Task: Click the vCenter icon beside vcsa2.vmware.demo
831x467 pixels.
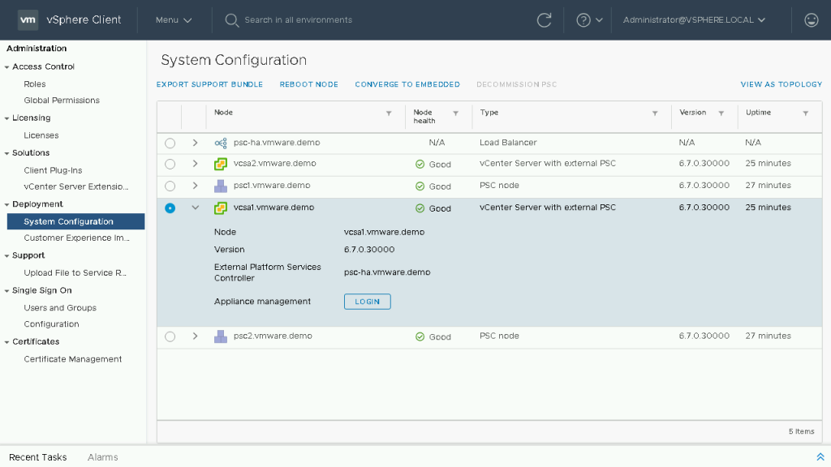Action: 221,164
